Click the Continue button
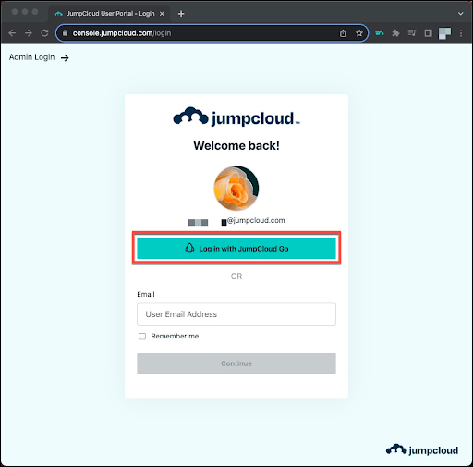The width and height of the screenshot is (473, 467). tap(236, 363)
